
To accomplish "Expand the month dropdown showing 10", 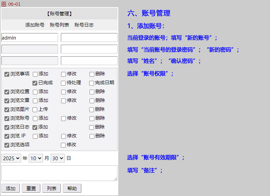I will pos(36,159).
